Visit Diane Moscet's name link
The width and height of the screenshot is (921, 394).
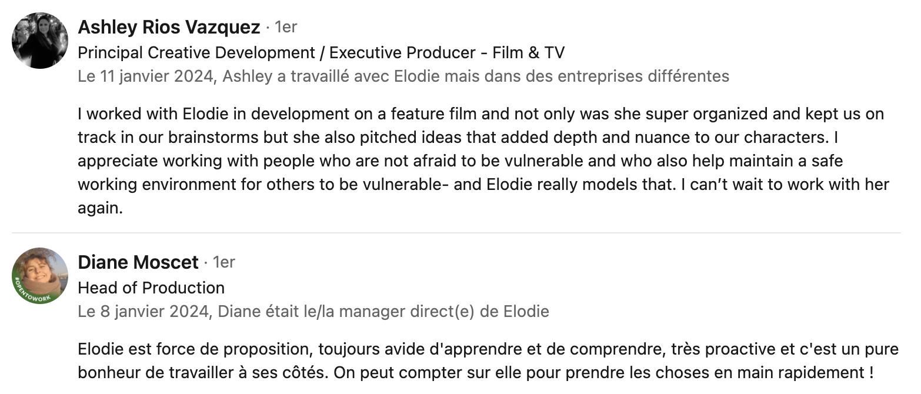(138, 262)
